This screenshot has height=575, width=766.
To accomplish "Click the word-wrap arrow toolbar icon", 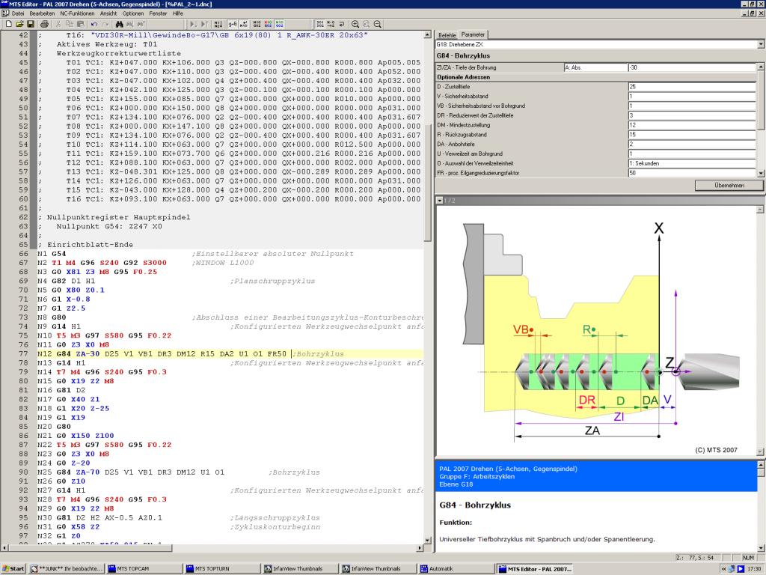I will 341,24.
